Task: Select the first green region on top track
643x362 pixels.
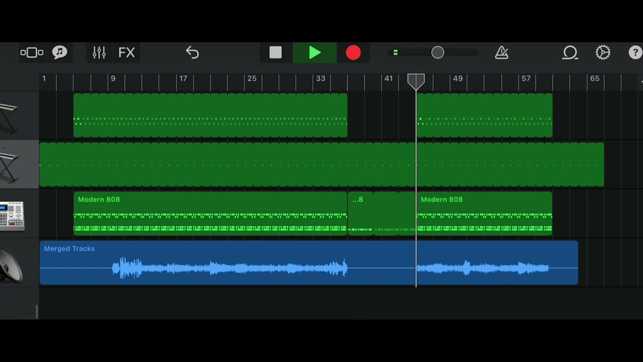Action: 210,116
